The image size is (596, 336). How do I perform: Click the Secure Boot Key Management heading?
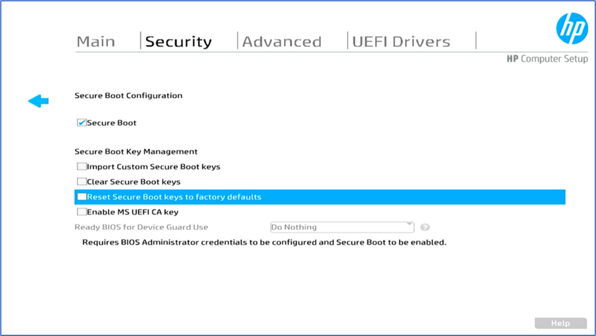pos(136,152)
